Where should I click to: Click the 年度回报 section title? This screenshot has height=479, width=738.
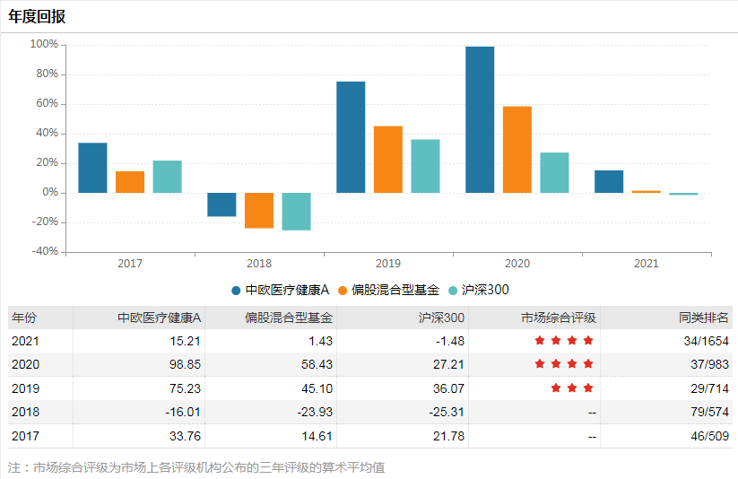pos(37,17)
